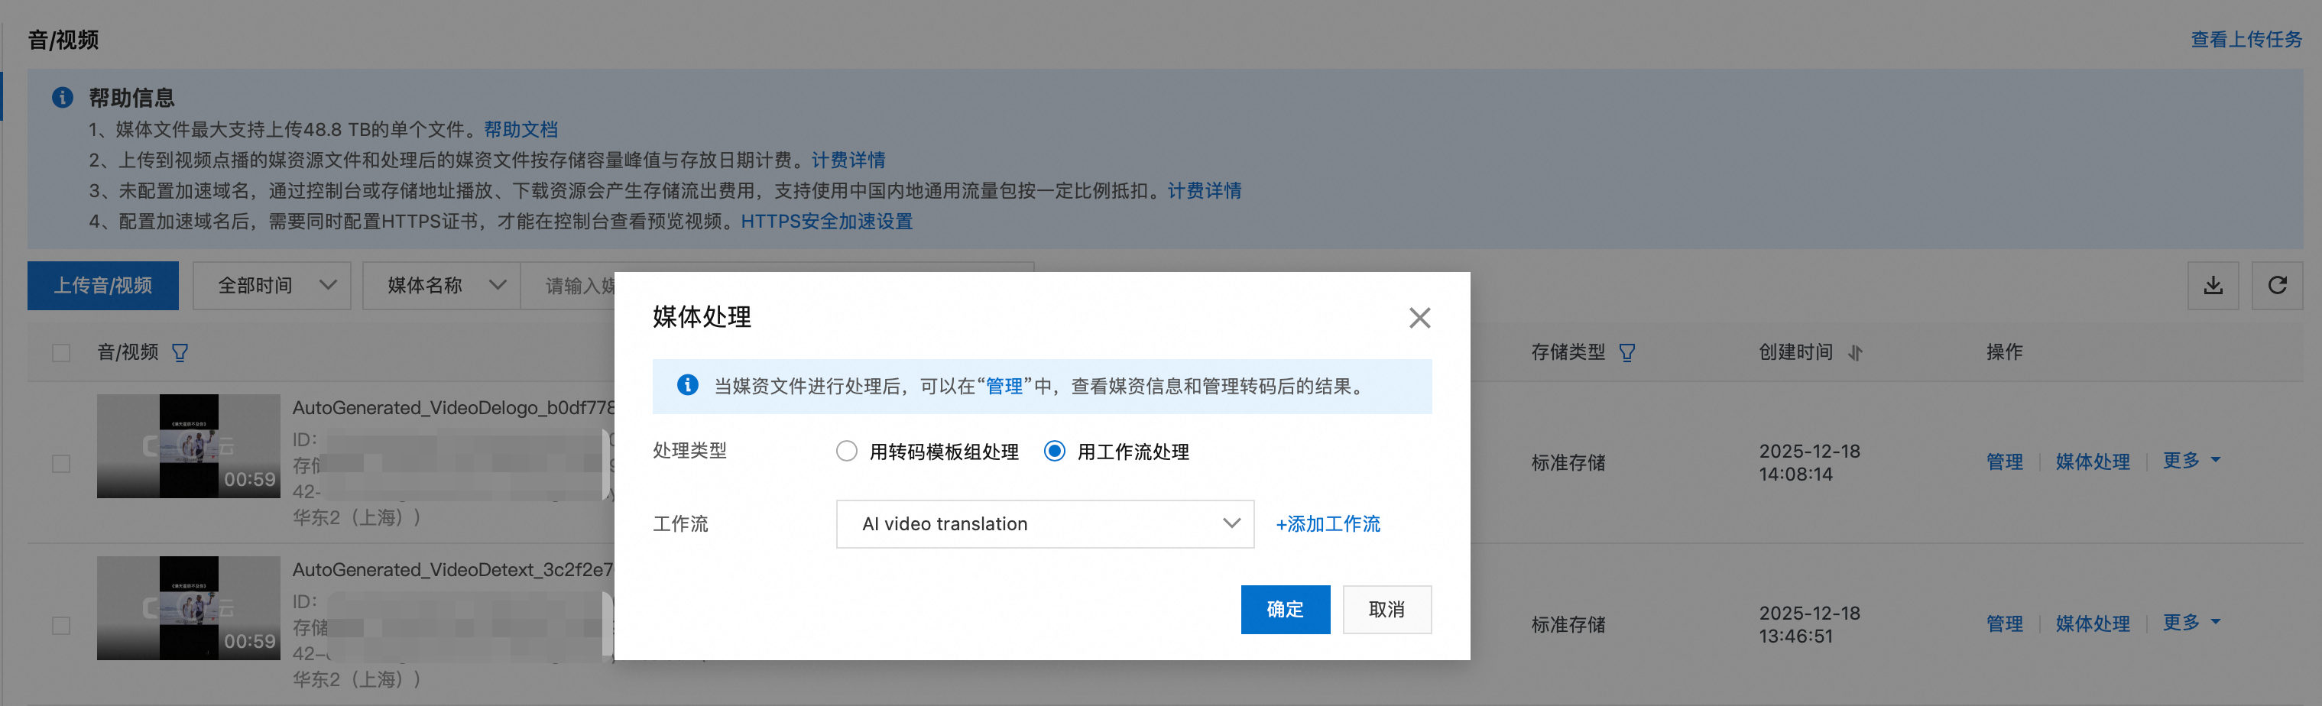This screenshot has height=706, width=2322.
Task: Click the +添加工作流 link
Action: 1328,524
